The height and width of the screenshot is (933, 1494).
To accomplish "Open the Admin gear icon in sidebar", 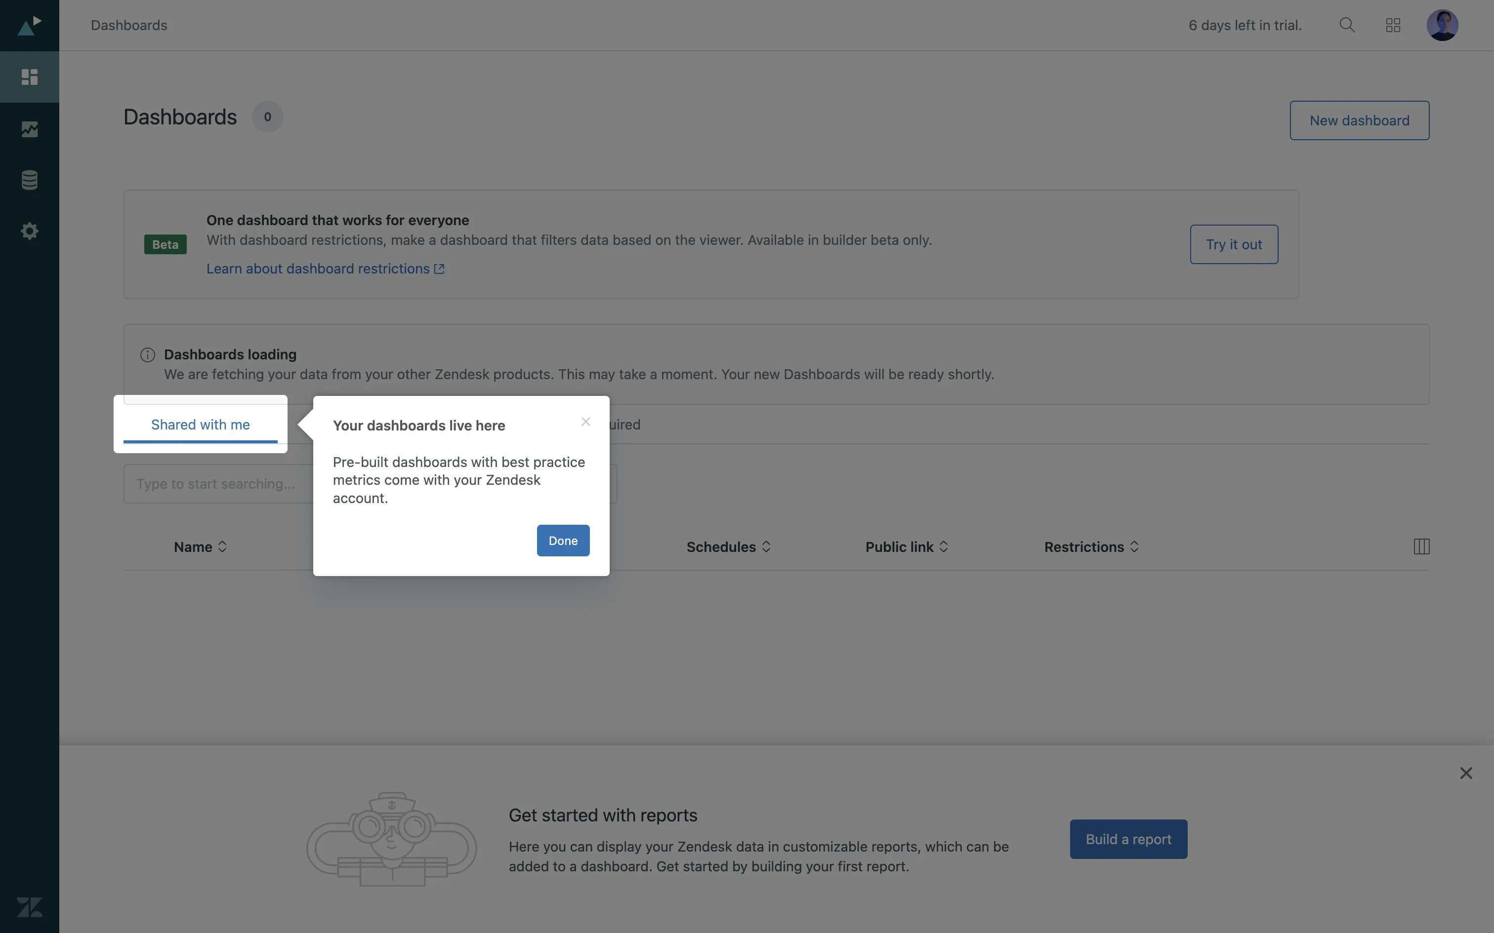I will pos(30,232).
